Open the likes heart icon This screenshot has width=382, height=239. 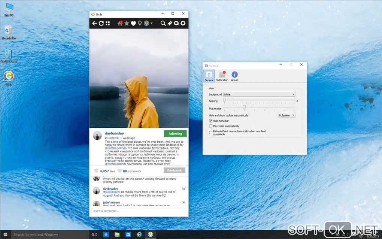pos(133,23)
